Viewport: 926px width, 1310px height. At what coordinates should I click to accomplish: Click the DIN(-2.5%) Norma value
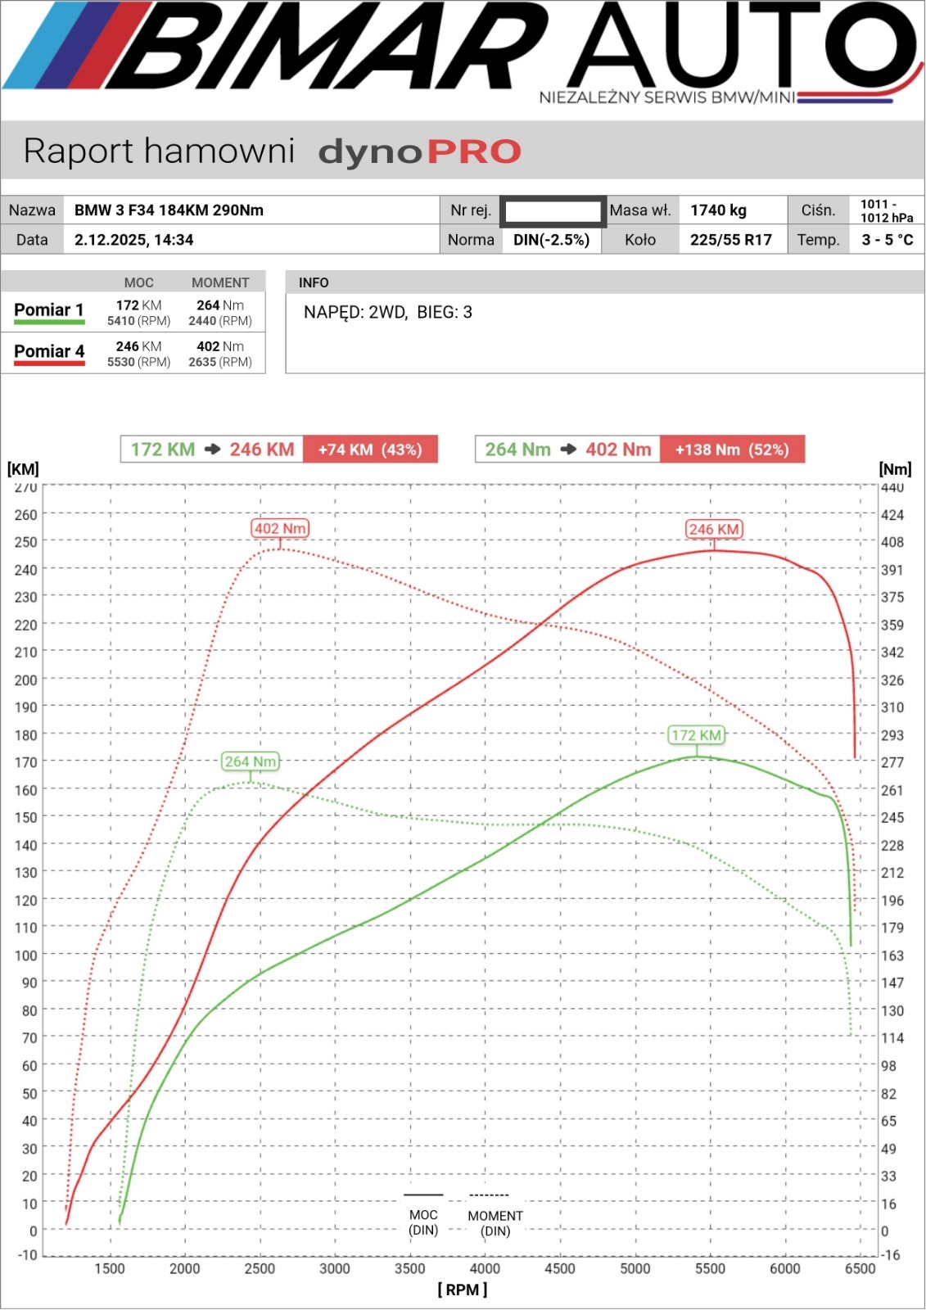pos(551,240)
